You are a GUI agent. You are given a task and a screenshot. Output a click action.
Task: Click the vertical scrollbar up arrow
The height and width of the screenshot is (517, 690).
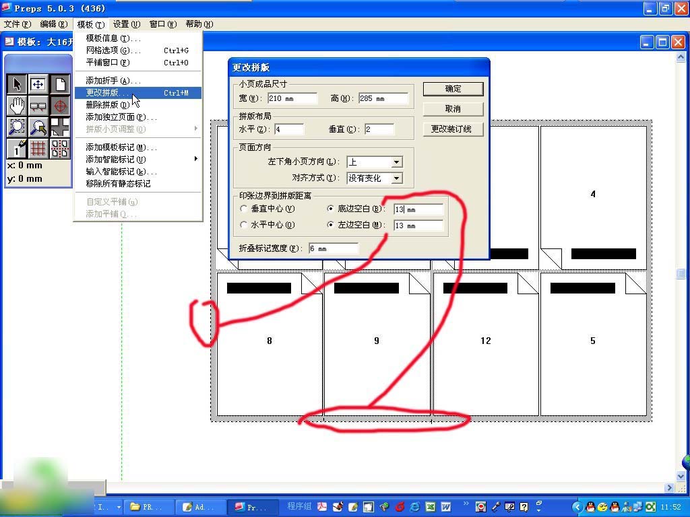(x=681, y=57)
